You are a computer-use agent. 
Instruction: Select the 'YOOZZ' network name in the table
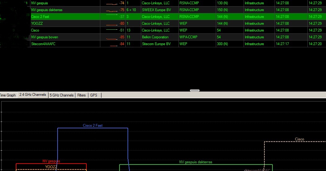(37, 24)
